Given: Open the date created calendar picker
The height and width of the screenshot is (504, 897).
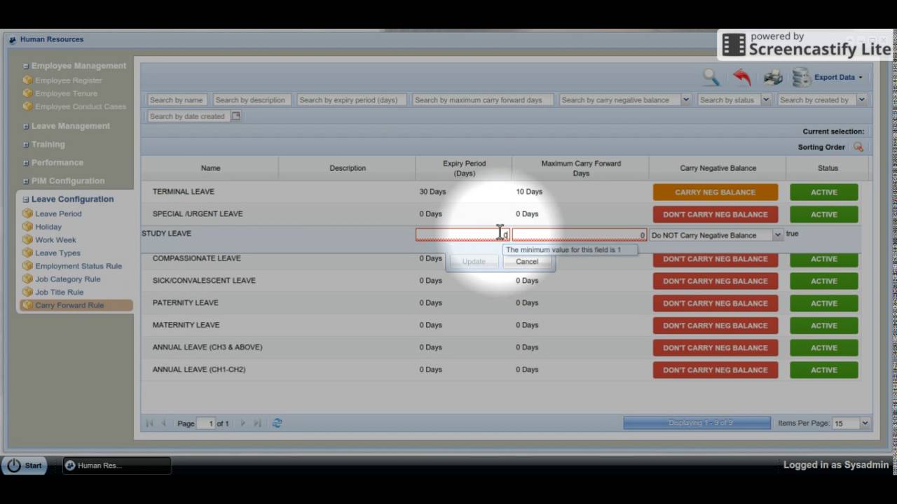Looking at the screenshot, I should pos(235,116).
